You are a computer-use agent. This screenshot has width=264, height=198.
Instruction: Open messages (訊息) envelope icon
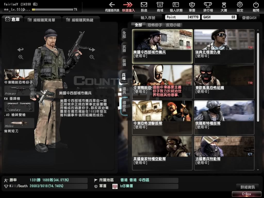pos(144,5)
